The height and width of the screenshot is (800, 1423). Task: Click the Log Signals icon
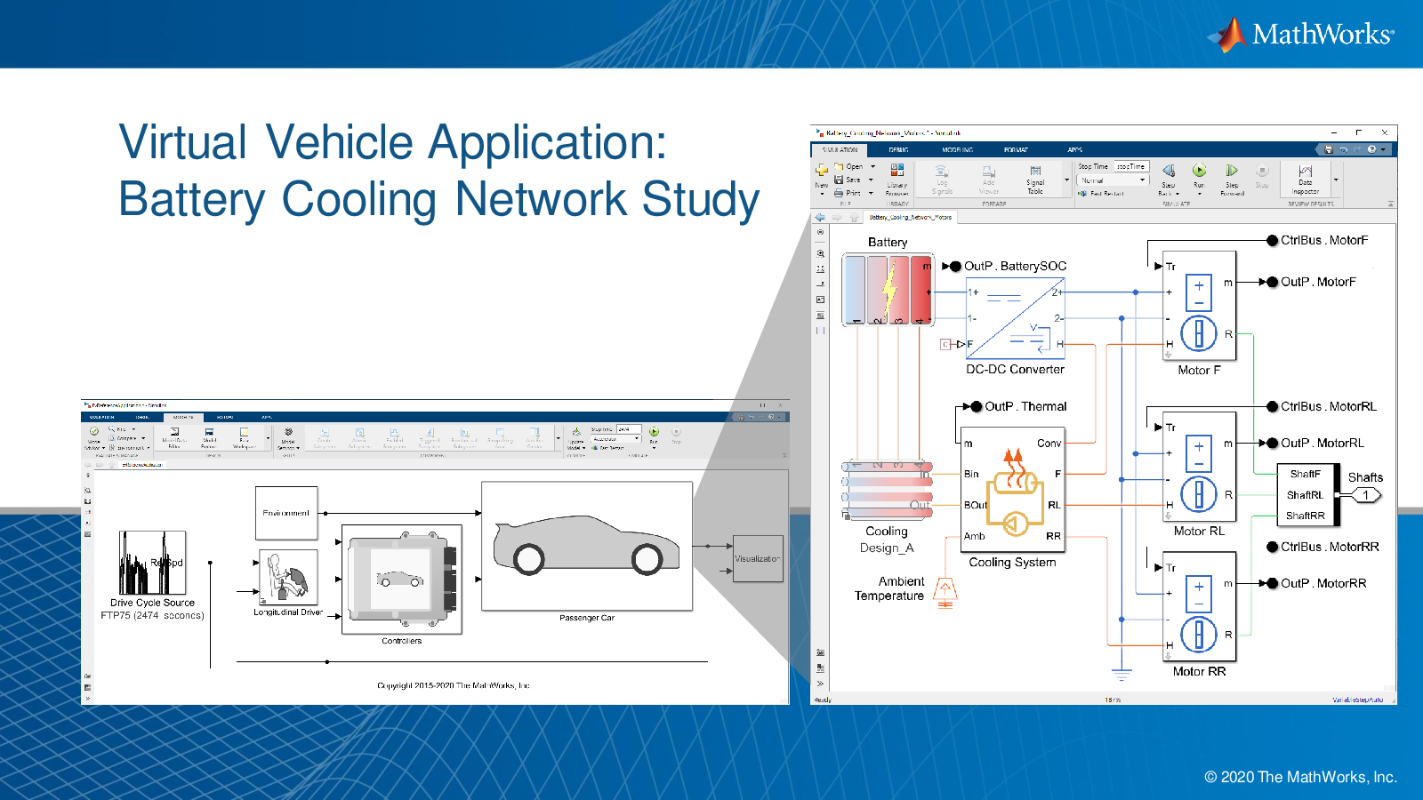click(942, 179)
